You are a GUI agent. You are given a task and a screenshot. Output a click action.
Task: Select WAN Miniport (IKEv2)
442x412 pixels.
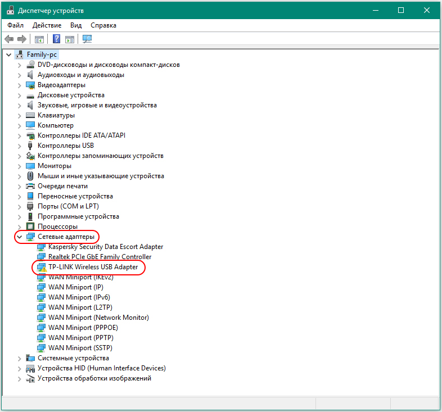pos(81,277)
